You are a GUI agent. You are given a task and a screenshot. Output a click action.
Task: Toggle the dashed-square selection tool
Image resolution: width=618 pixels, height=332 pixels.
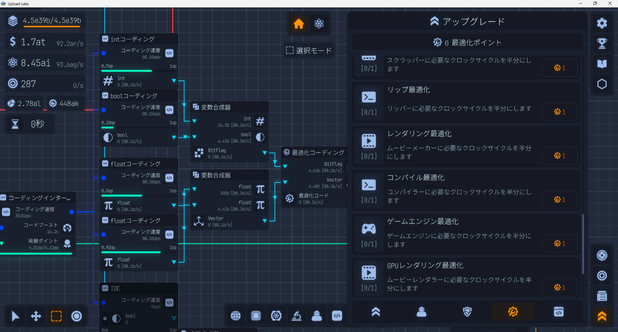[x=56, y=316]
